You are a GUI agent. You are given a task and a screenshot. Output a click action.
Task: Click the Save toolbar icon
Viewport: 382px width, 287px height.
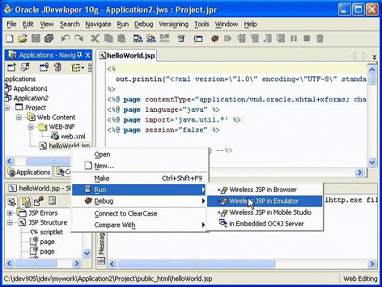(x=36, y=38)
